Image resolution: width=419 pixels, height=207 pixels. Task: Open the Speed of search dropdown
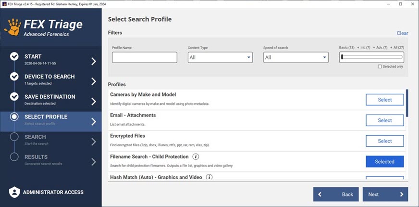[x=296, y=57]
